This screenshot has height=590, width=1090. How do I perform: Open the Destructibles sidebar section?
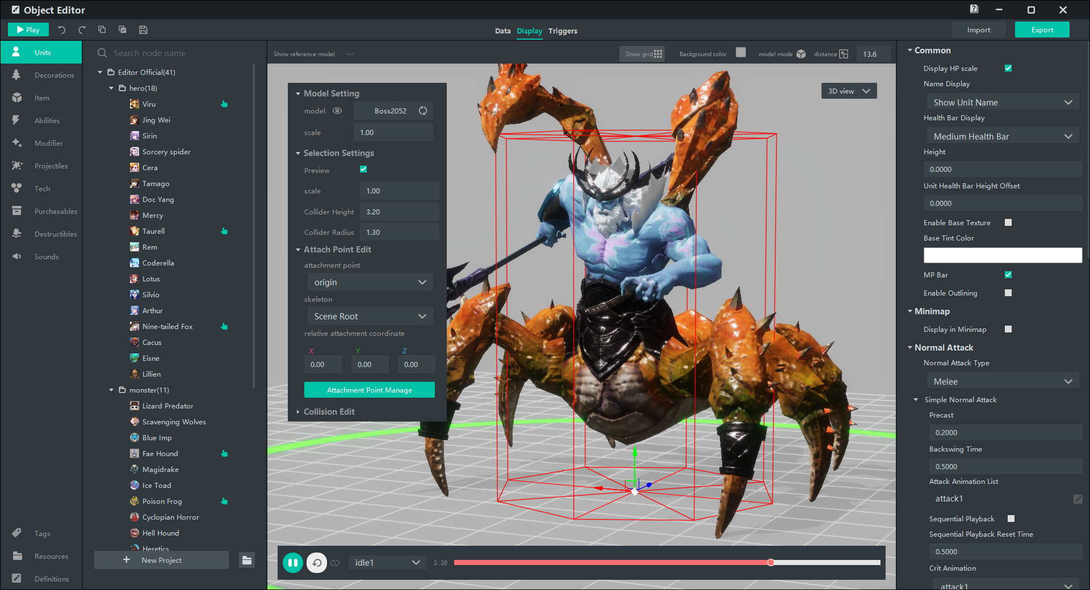tap(41, 234)
